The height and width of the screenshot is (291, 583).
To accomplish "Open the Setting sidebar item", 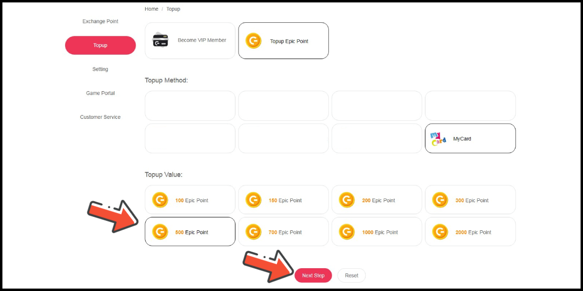I will pyautogui.click(x=100, y=69).
